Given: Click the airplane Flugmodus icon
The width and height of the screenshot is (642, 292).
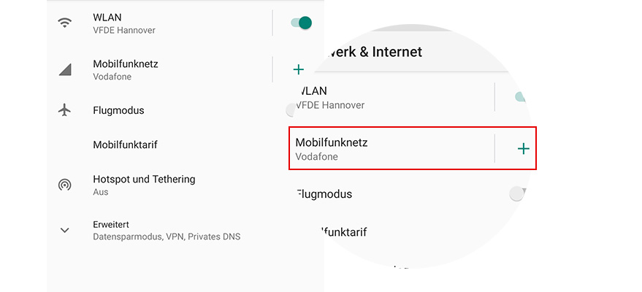Looking at the screenshot, I should 65,110.
